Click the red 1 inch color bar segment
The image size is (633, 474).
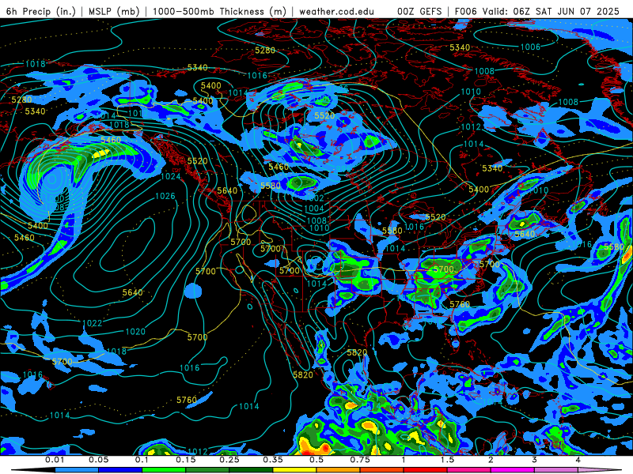pos(426,470)
